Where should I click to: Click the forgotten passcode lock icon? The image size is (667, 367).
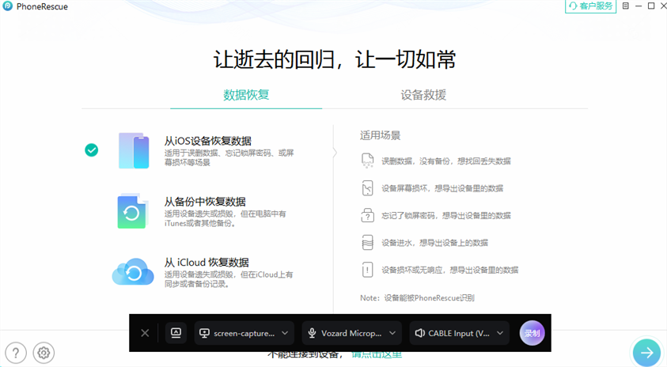pos(368,215)
